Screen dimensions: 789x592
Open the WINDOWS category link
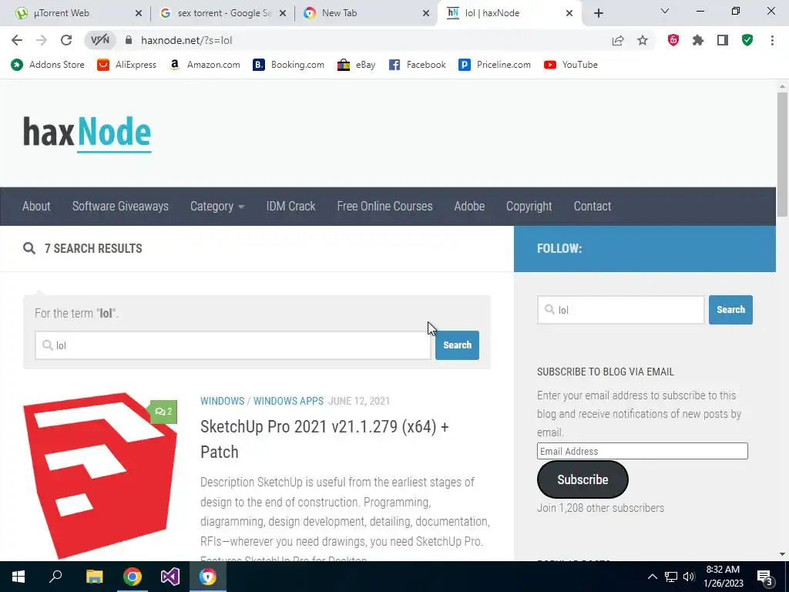(222, 401)
